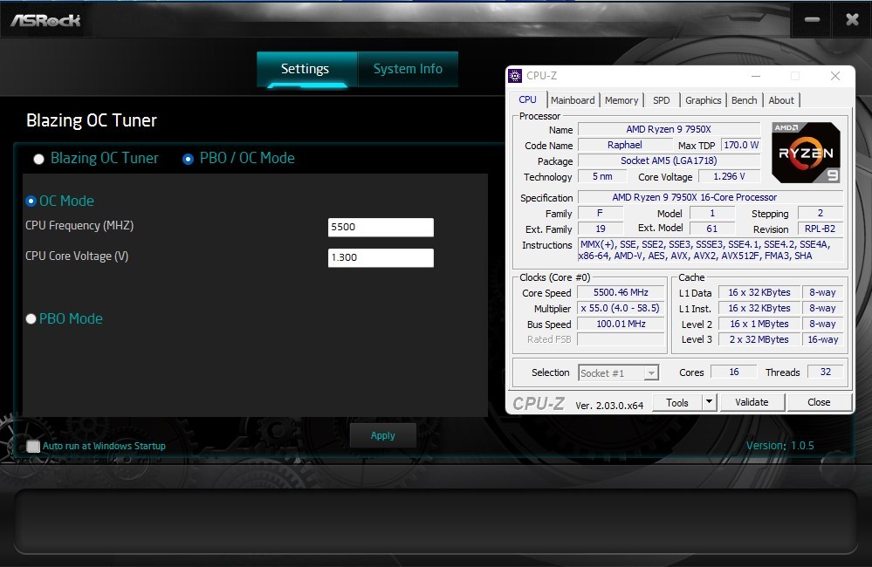
Task: Click the Technology value 5 nm
Action: point(602,176)
